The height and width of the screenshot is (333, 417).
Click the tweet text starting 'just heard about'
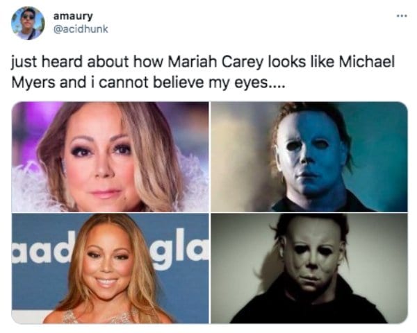(203, 72)
